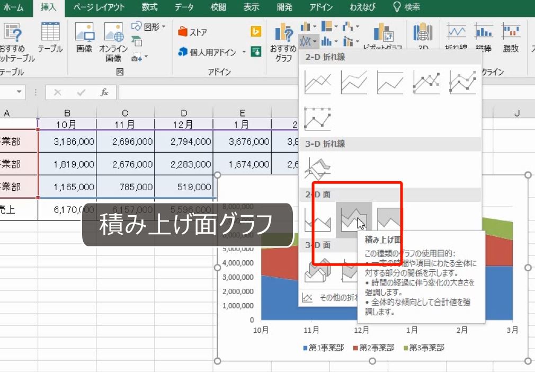
Task: Select the 12月 header cell
Action: [x=184, y=124]
